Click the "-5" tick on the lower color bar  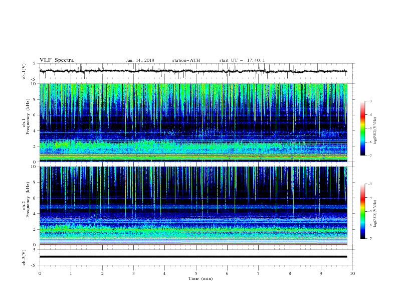[369, 211]
